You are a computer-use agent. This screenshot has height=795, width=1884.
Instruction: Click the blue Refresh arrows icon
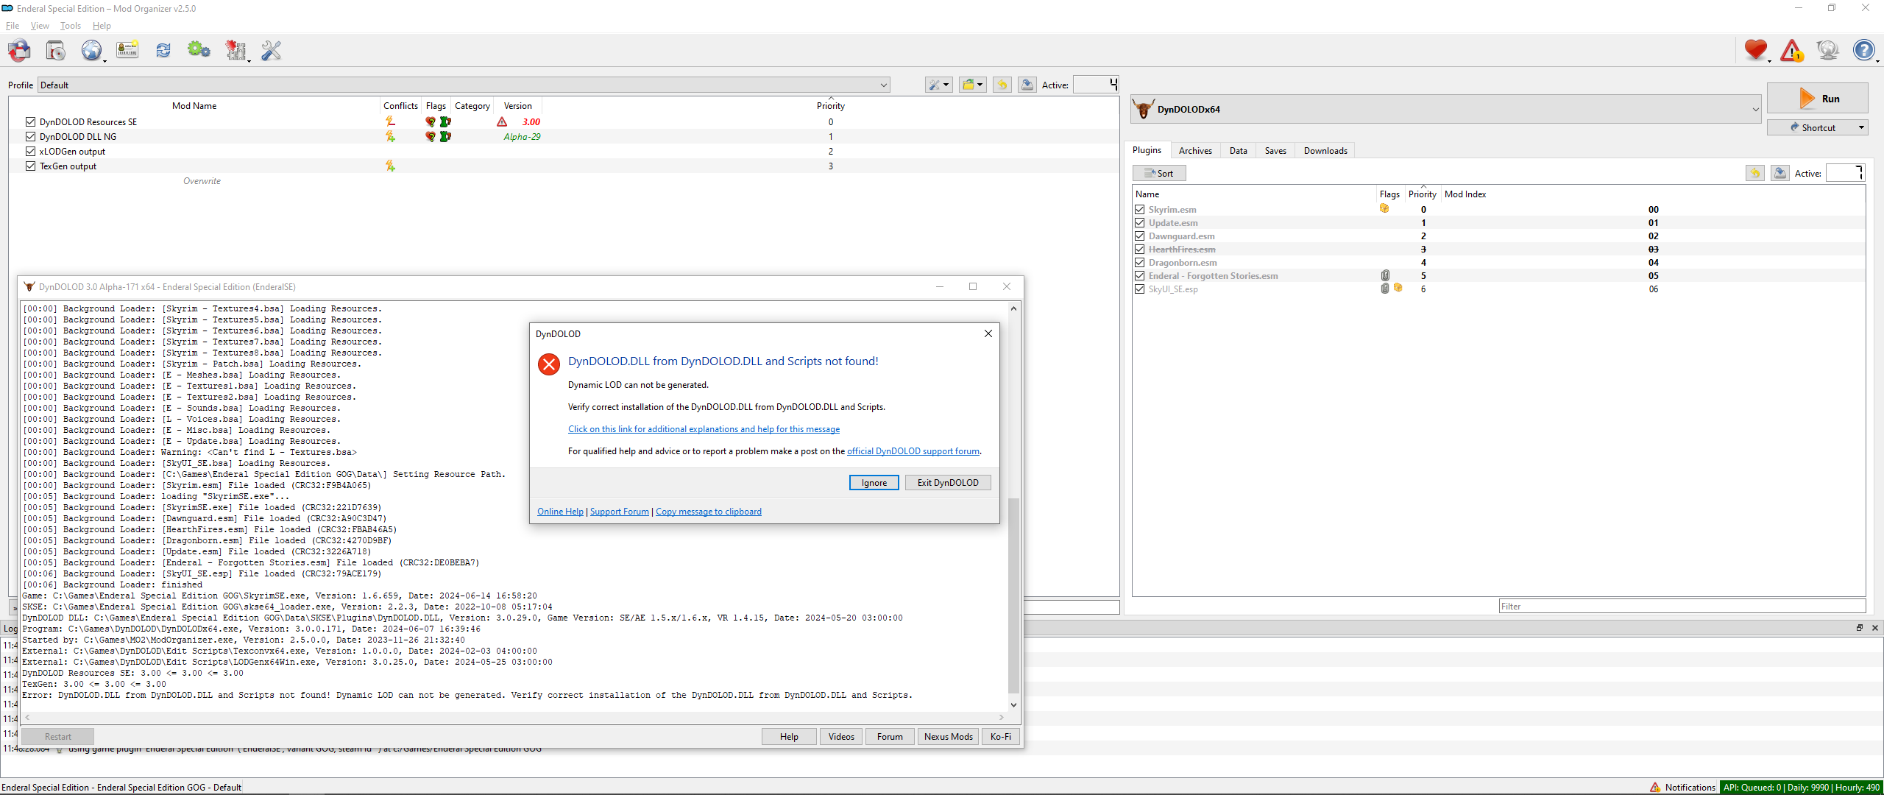(x=163, y=51)
